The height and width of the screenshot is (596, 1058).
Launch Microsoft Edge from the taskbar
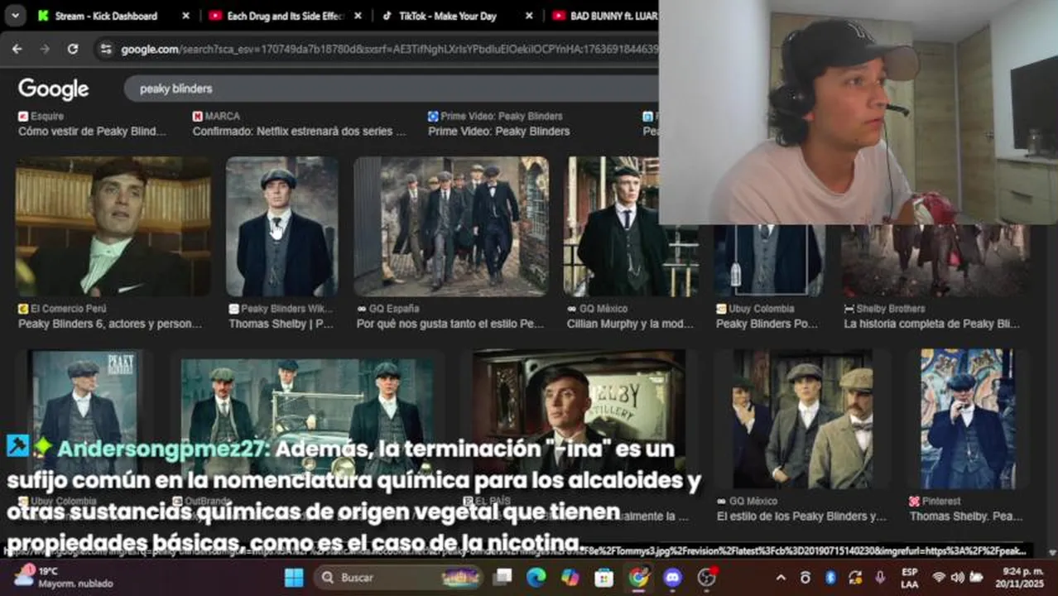tap(536, 577)
